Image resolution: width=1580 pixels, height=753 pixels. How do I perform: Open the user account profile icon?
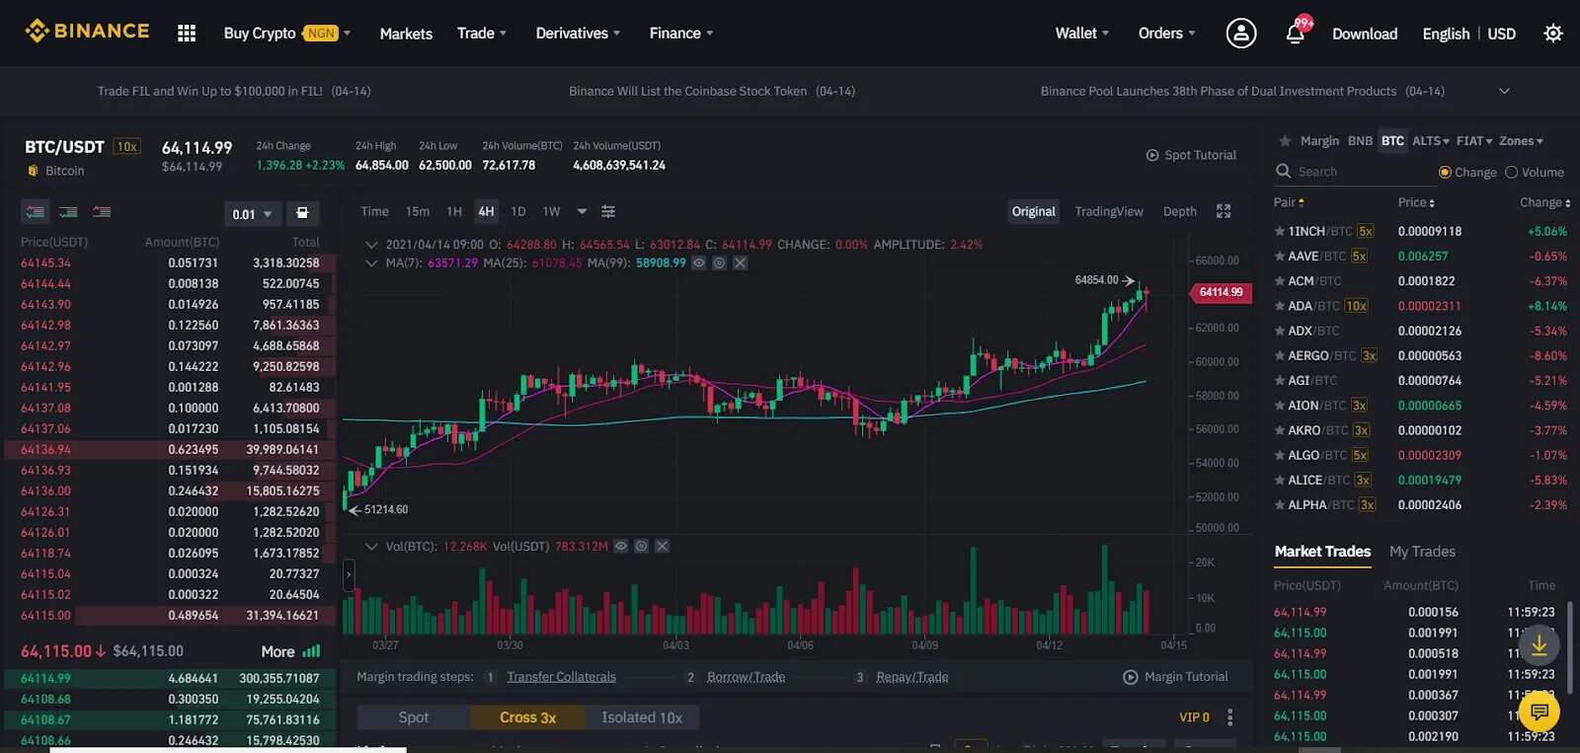click(1241, 33)
